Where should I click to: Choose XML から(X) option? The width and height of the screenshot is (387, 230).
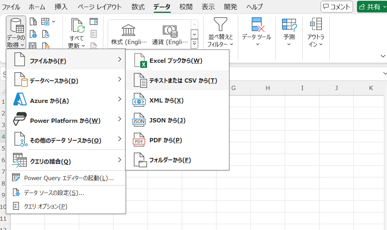click(x=177, y=100)
